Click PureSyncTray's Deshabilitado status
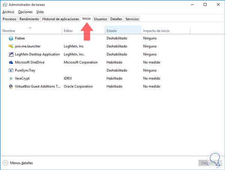 [117, 70]
